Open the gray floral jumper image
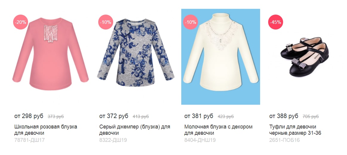The width and height of the screenshot is (347, 155). (x=136, y=52)
